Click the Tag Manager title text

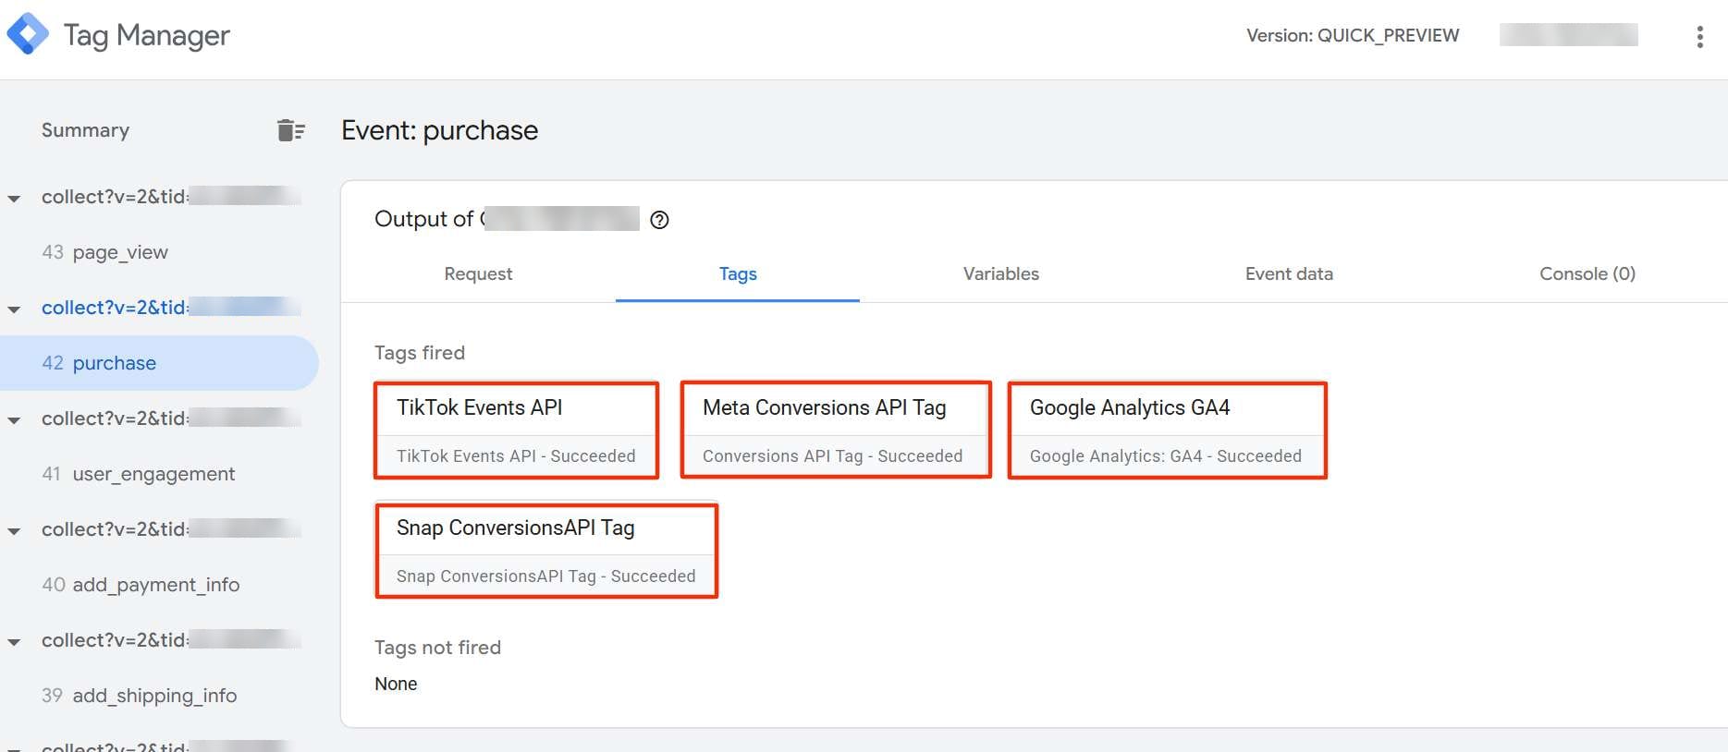click(x=146, y=35)
